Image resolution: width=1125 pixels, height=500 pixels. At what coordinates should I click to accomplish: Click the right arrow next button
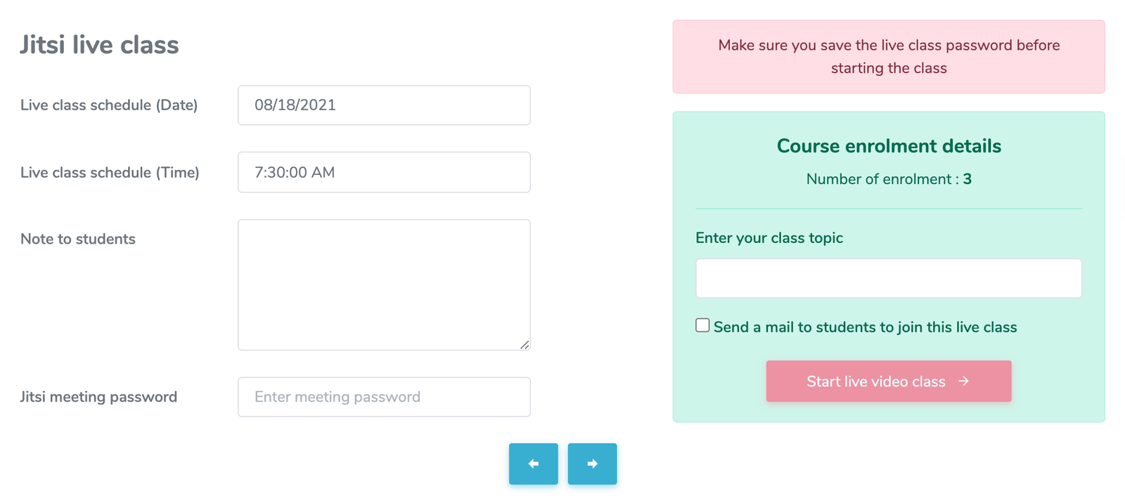592,463
